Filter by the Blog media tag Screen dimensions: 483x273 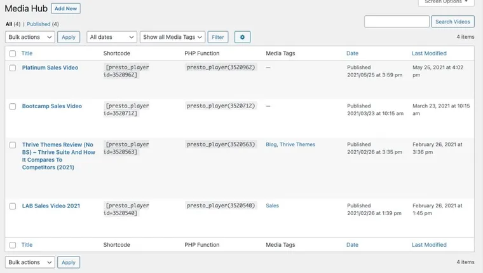pyautogui.click(x=271, y=144)
